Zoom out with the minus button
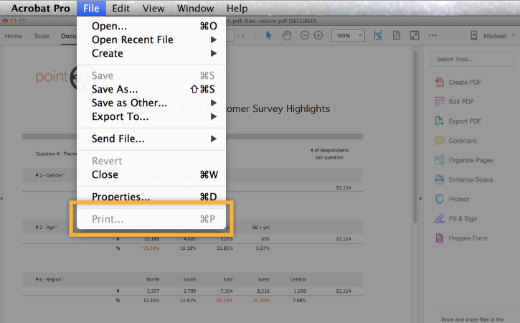 (x=304, y=35)
